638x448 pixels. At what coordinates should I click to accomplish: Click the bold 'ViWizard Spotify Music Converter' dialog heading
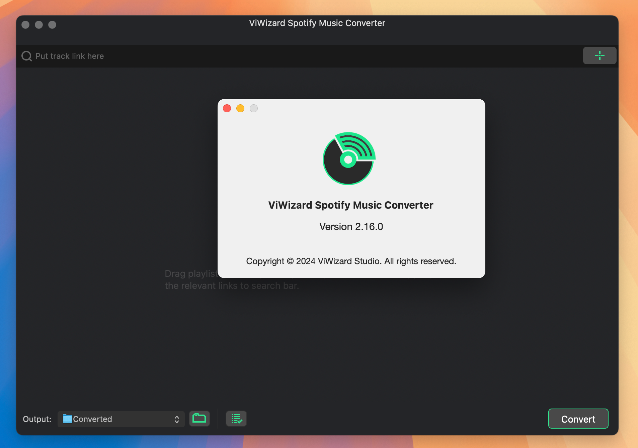click(x=350, y=205)
